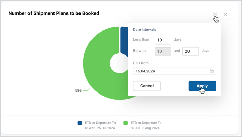
Task: Focus the 'Less than' days input
Action: coord(163,40)
